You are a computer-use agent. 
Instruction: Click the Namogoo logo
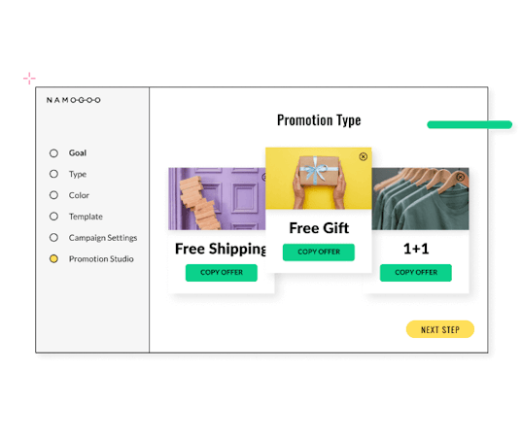73,100
